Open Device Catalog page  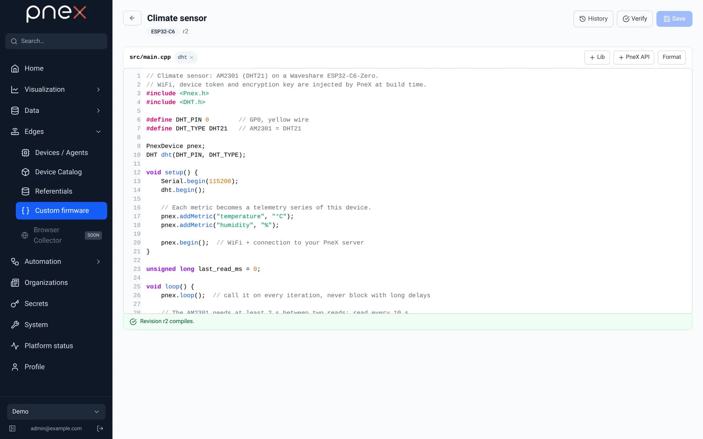pyautogui.click(x=62, y=172)
